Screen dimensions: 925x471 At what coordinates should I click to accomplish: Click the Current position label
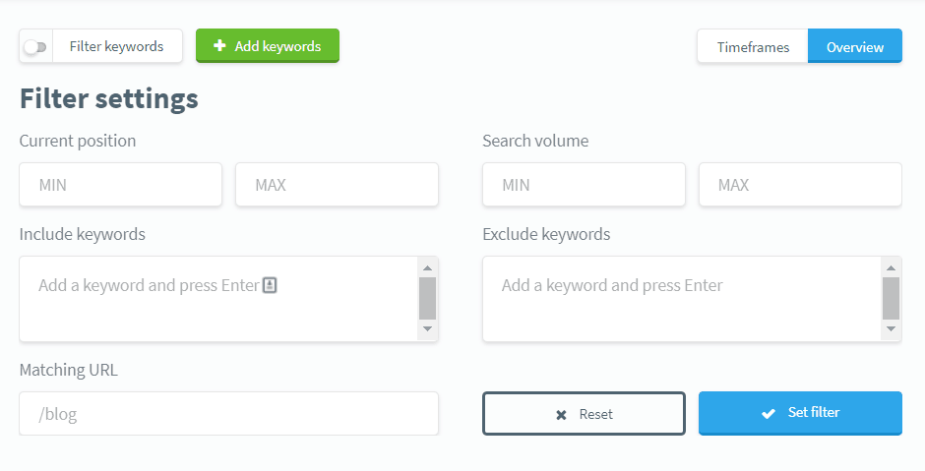tap(78, 141)
